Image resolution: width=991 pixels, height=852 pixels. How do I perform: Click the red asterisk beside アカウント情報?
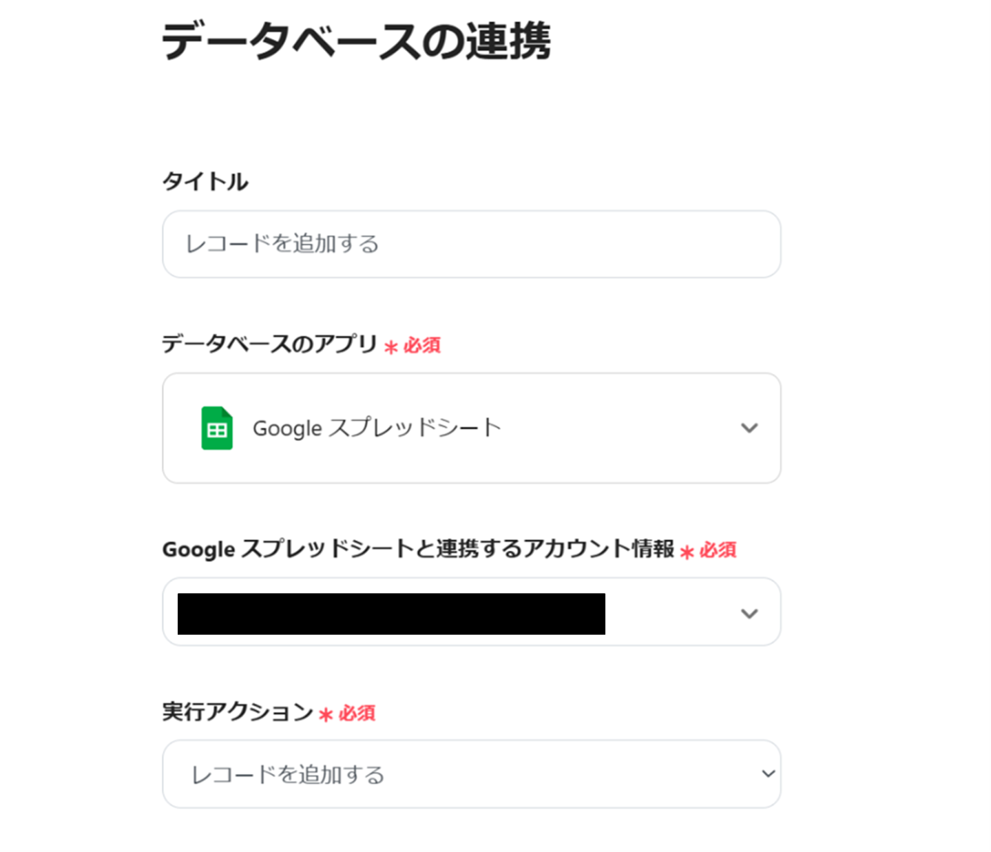click(x=687, y=552)
